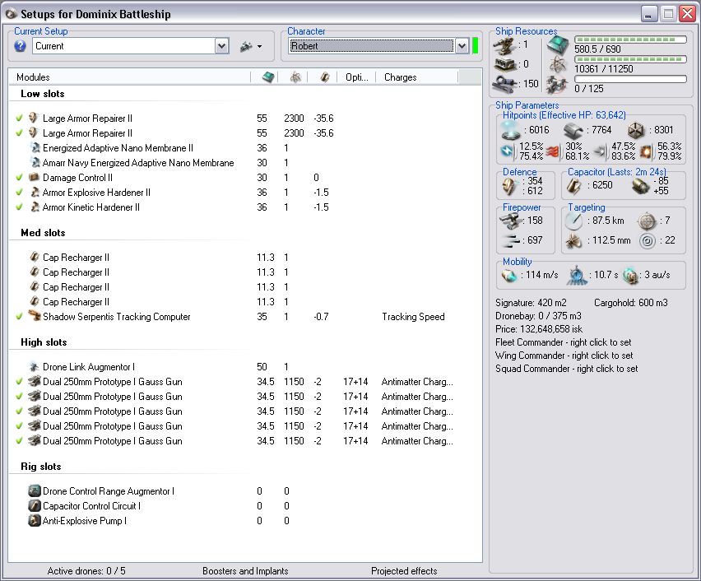Sort by the CPU column header icon

click(267, 77)
